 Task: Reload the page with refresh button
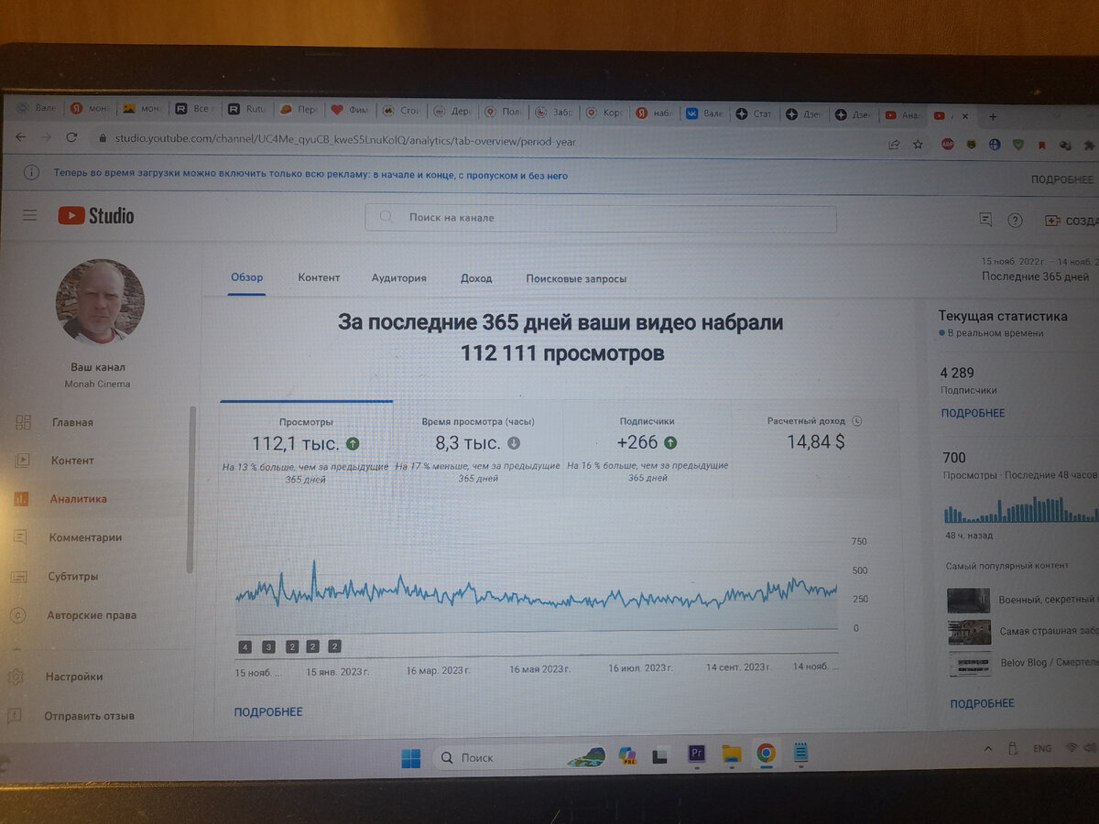tap(72, 137)
